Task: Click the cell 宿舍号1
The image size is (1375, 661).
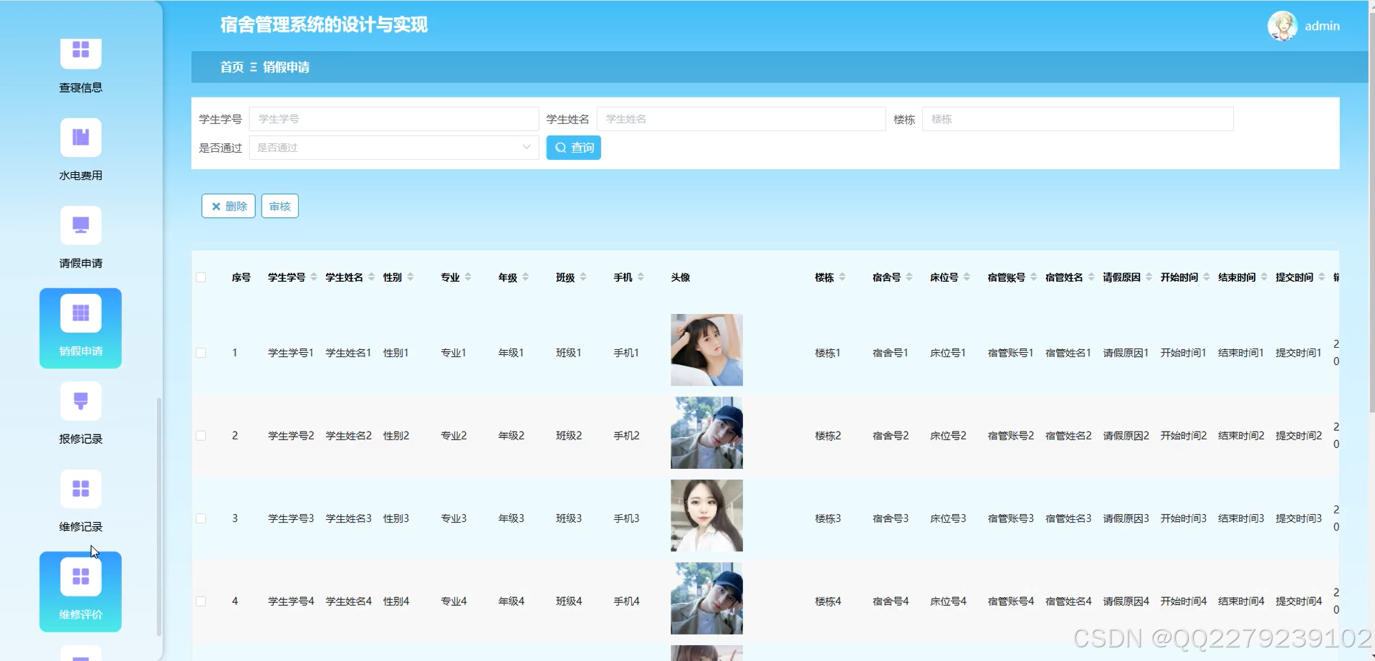Action: (891, 353)
